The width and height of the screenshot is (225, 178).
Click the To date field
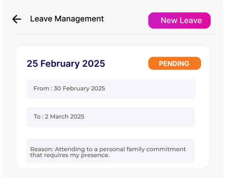click(111, 117)
